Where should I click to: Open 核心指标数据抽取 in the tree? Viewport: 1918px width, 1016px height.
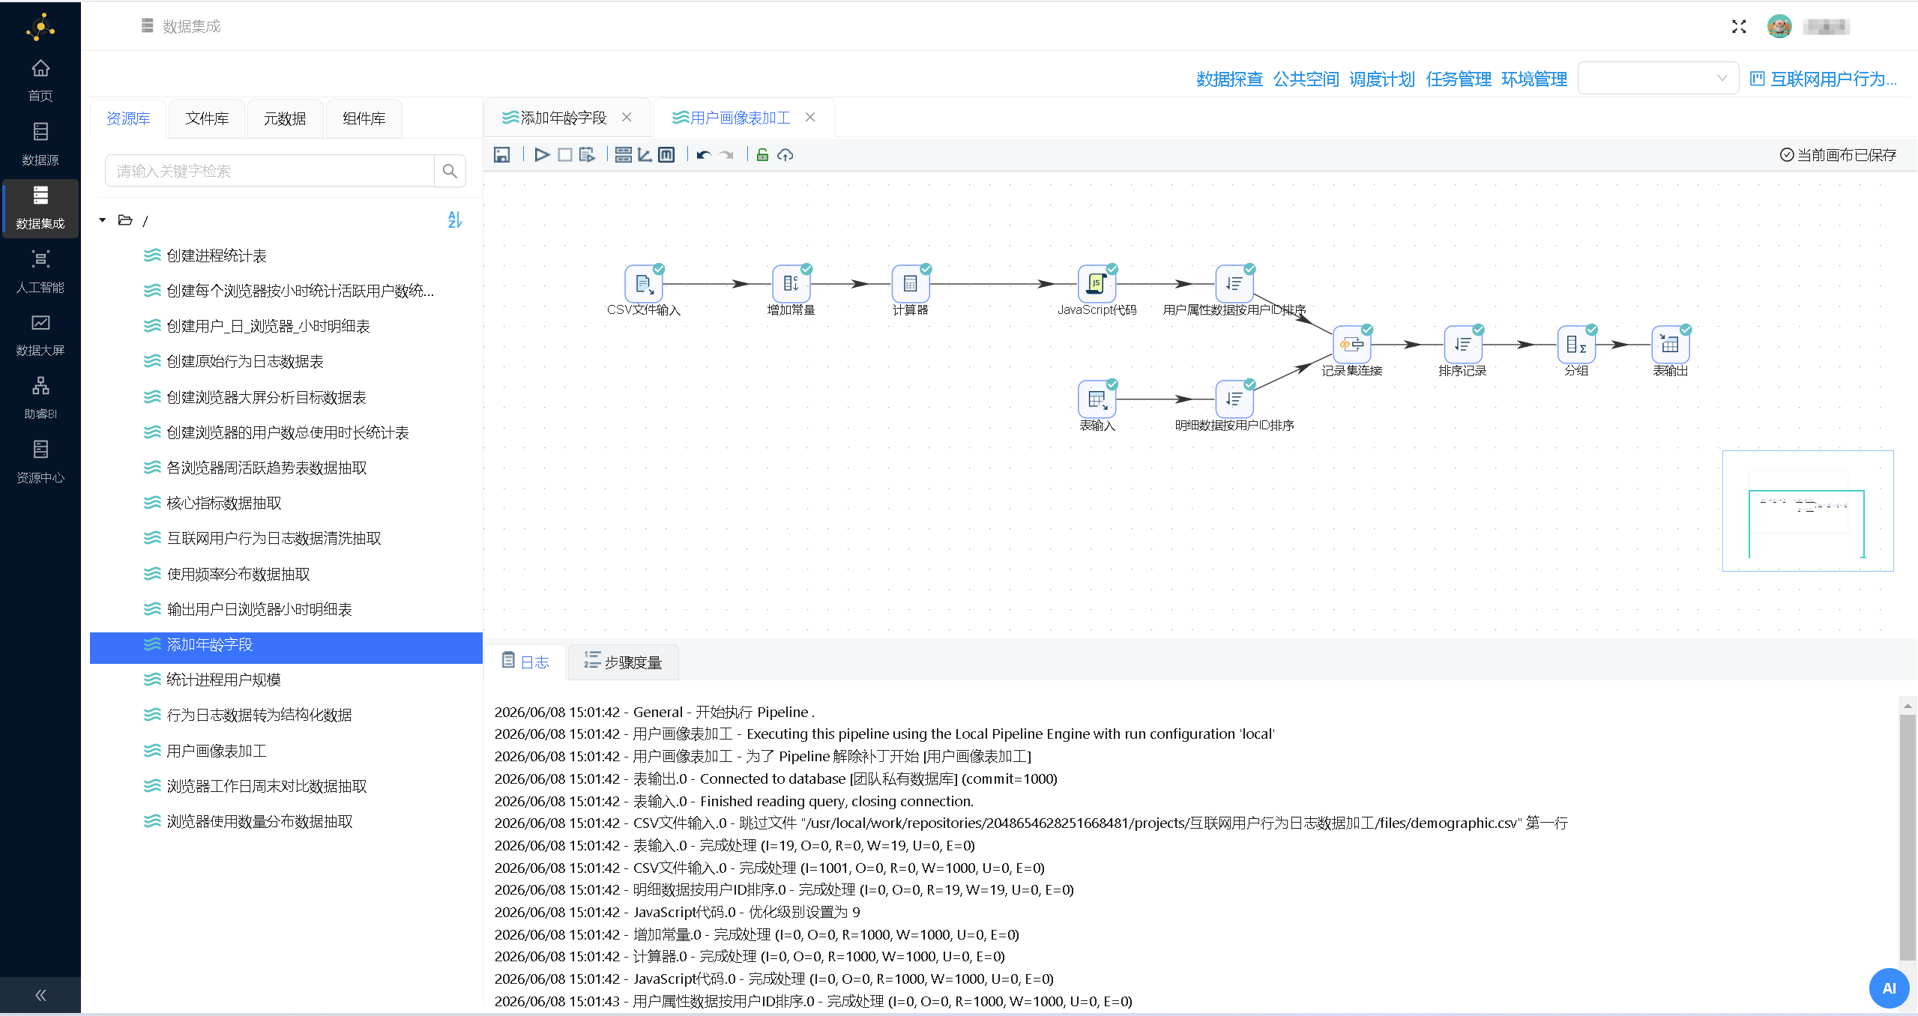224,503
